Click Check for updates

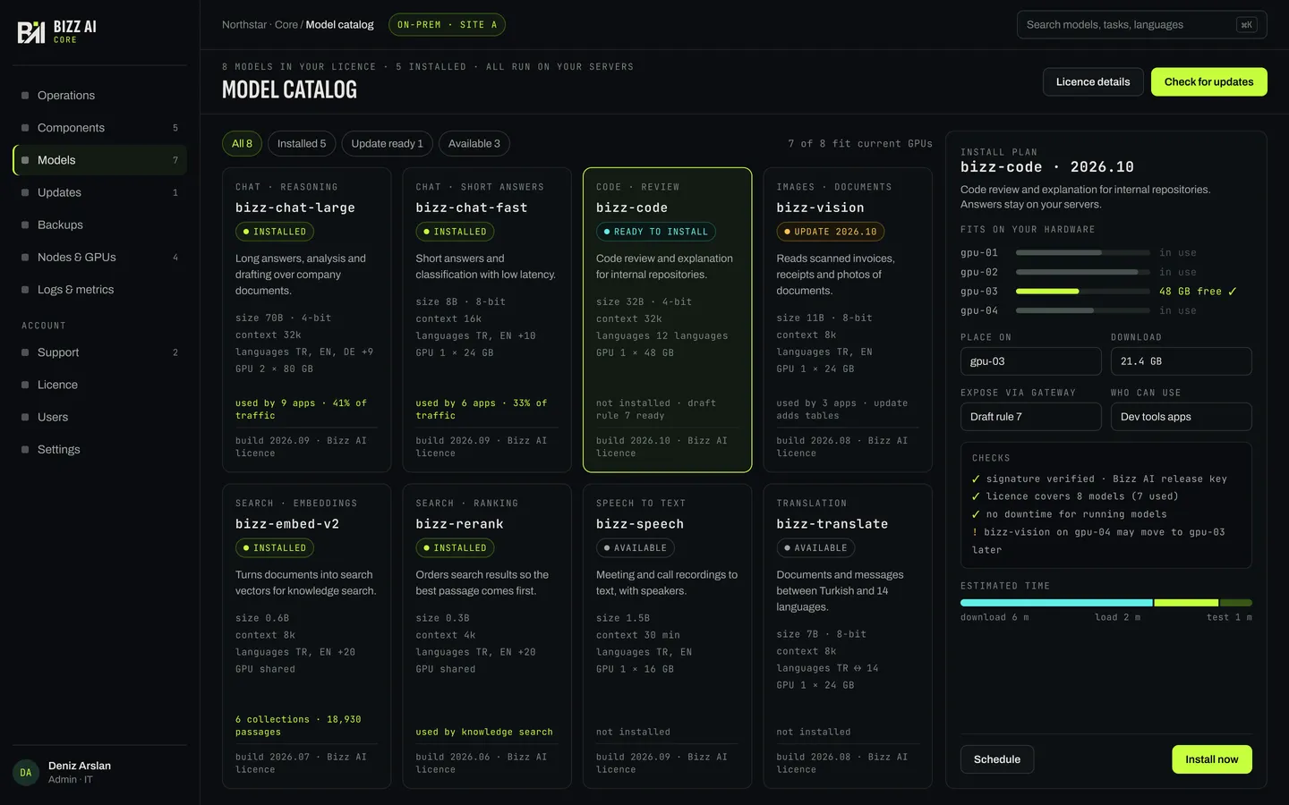point(1208,82)
